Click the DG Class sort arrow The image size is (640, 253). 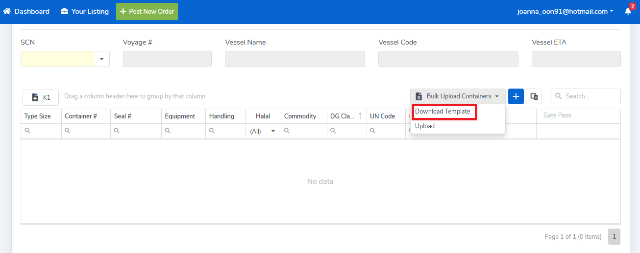coord(360,116)
